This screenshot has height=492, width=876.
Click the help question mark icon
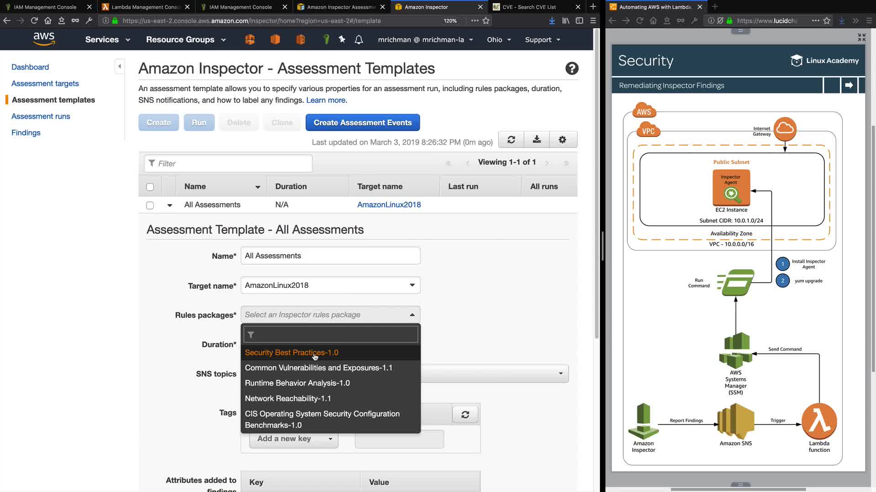click(x=572, y=68)
